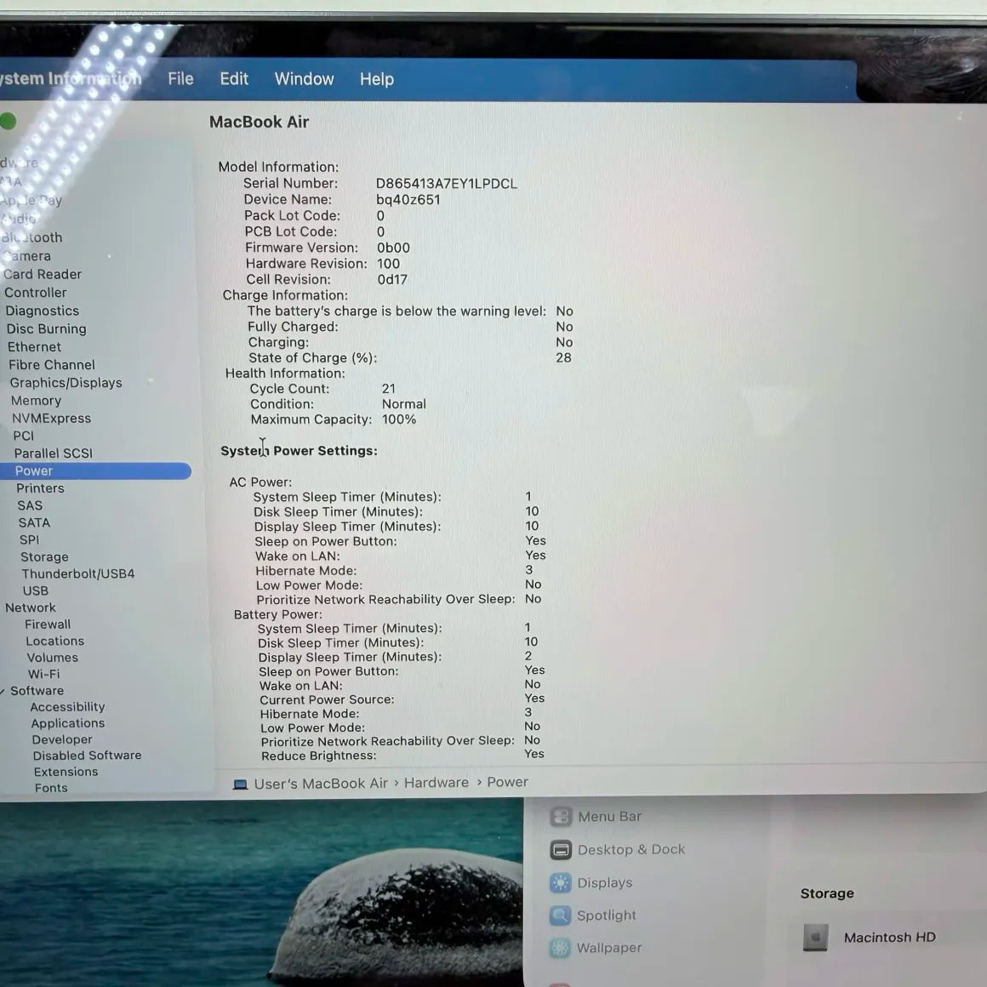This screenshot has height=987, width=987.
Task: Select Camera in the sidebar
Action: point(26,256)
